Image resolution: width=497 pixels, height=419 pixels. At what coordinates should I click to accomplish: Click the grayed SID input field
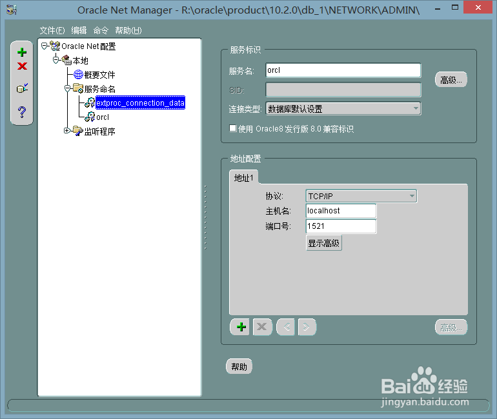[343, 90]
